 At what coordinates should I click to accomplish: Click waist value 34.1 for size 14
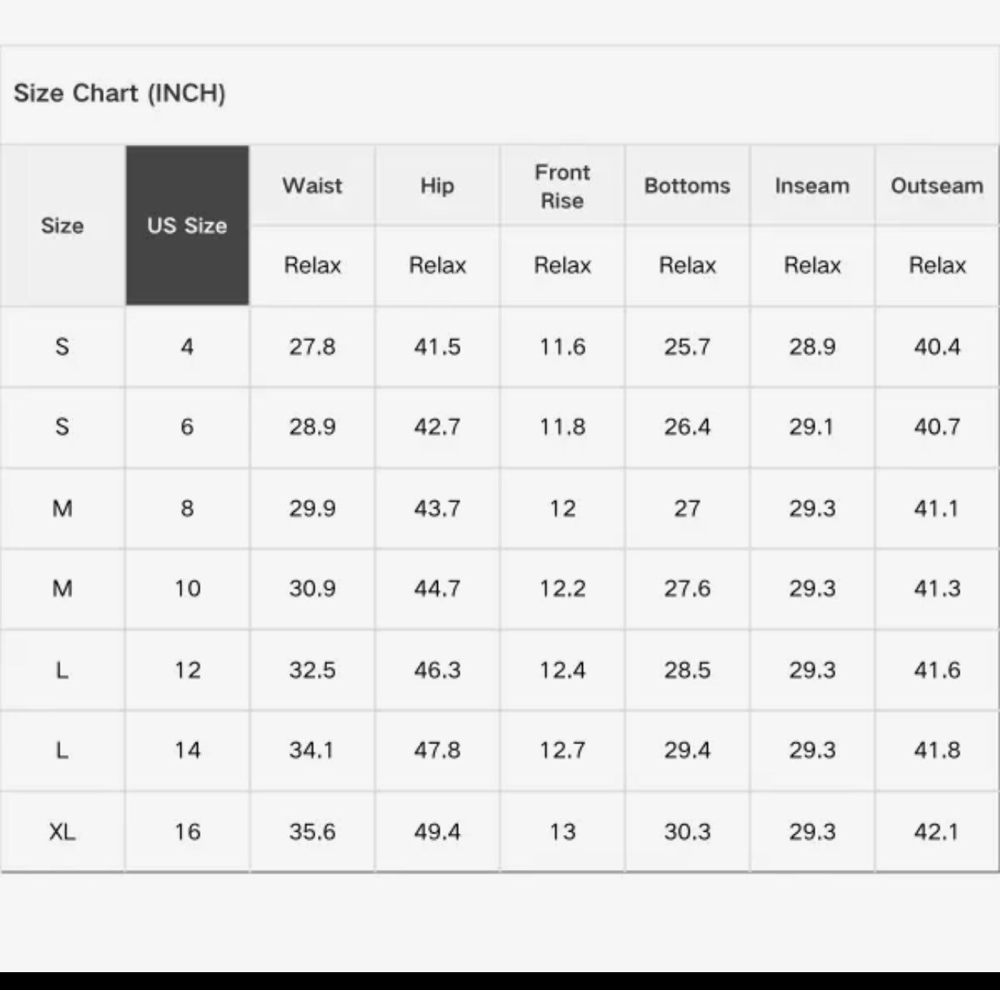(312, 750)
